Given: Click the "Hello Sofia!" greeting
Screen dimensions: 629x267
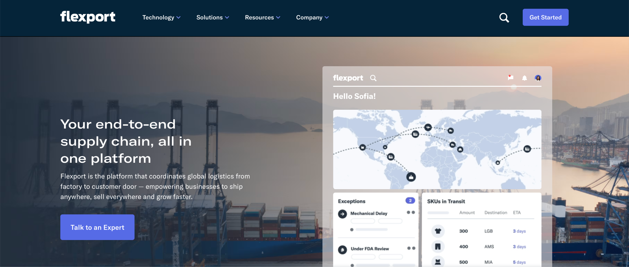Looking at the screenshot, I should (354, 96).
